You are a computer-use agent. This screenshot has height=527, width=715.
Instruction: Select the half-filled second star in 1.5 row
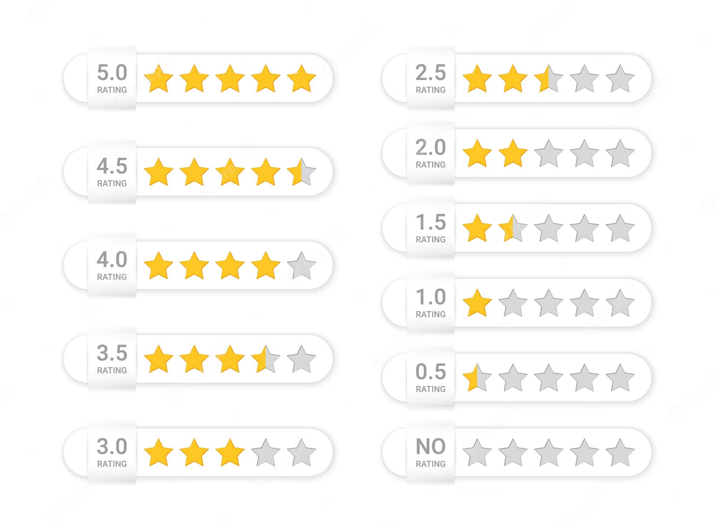(513, 229)
